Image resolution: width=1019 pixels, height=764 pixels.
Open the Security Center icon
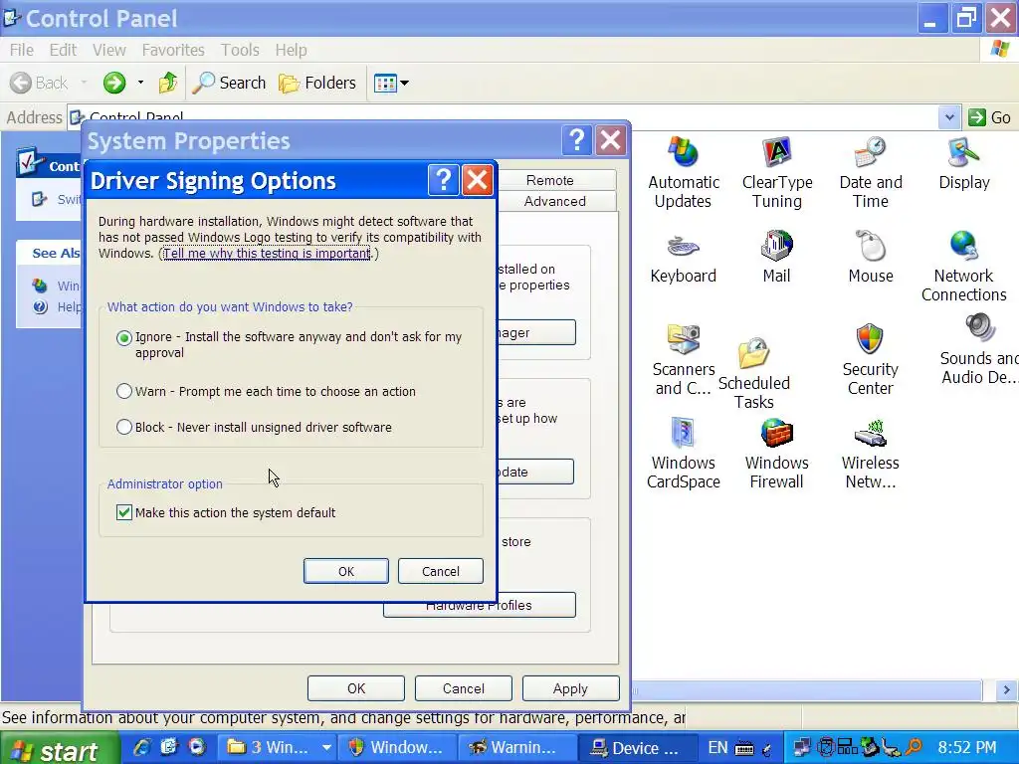point(870,359)
